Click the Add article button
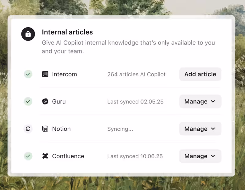The image size is (245, 190). [x=200, y=74]
